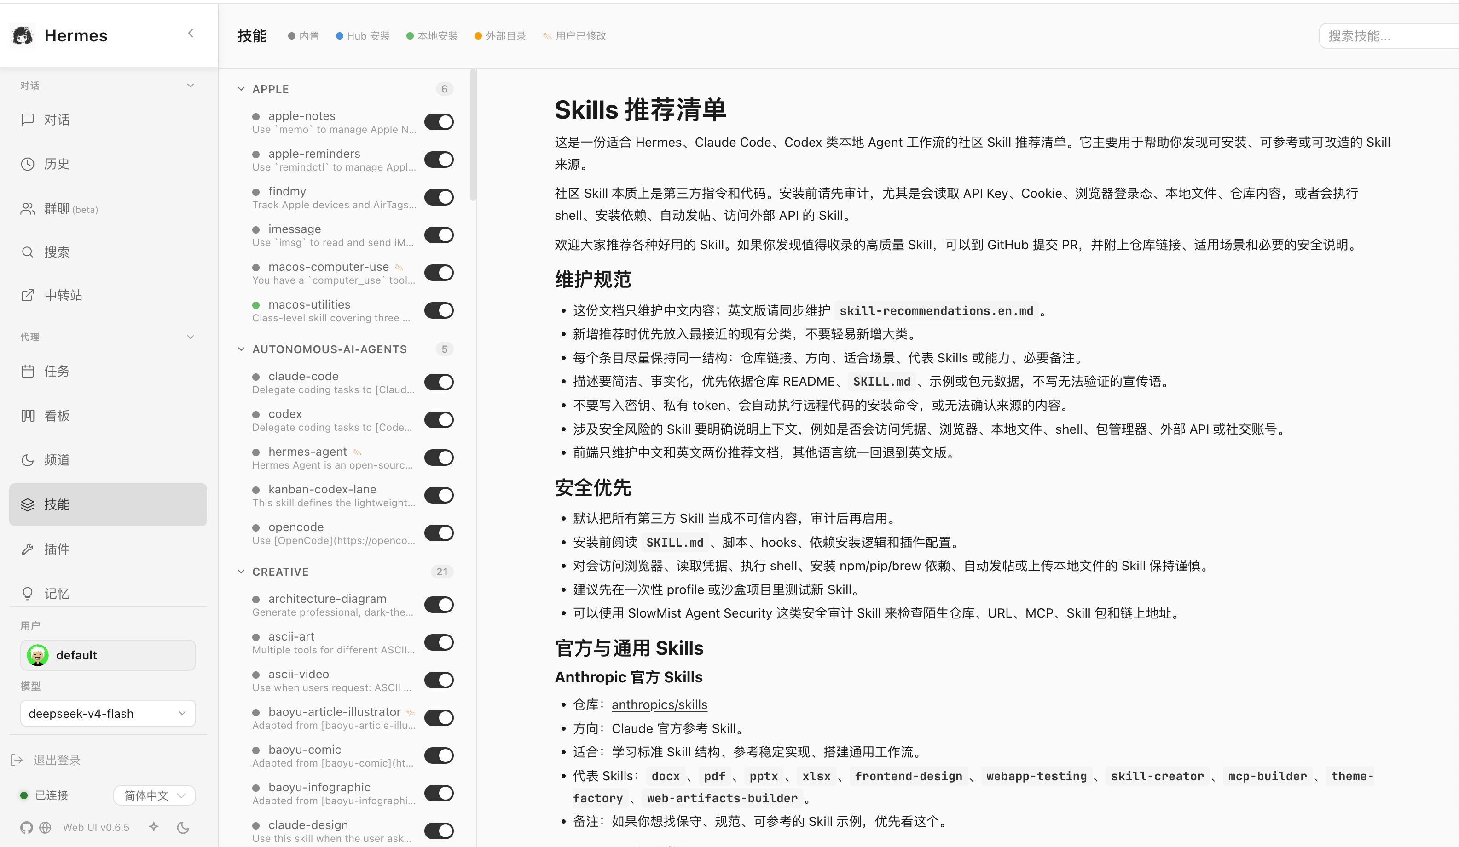Collapse the AUTONOMOUS-AI-AGENTS category
The width and height of the screenshot is (1459, 847).
click(x=241, y=349)
